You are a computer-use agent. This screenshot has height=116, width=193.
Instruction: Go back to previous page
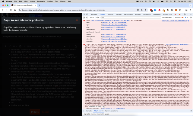coord(3,10)
